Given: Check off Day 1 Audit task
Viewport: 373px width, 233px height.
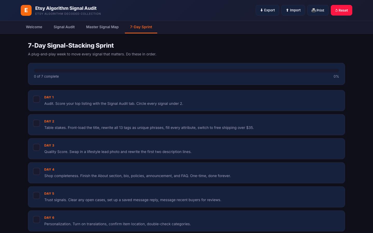Looking at the screenshot, I should 37,99.
